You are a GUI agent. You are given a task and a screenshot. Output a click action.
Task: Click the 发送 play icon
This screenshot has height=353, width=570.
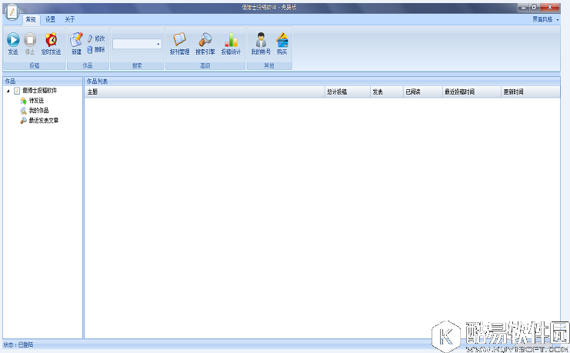(x=13, y=40)
